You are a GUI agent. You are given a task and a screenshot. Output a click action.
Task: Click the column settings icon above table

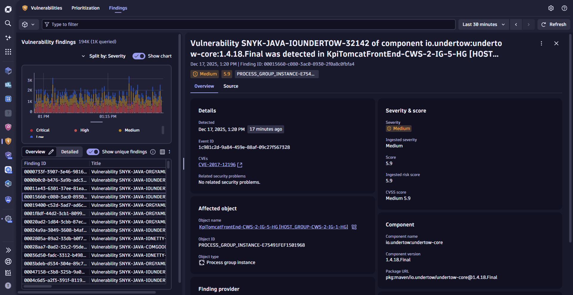pos(162,152)
